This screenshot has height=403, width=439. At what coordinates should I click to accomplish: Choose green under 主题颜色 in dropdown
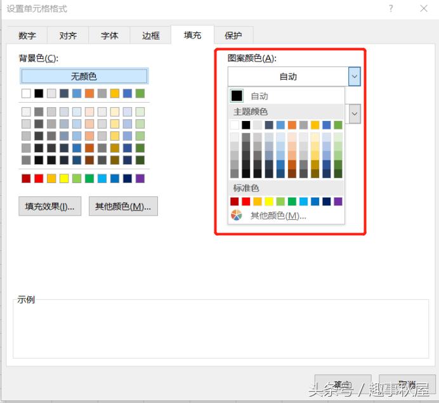pos(338,125)
